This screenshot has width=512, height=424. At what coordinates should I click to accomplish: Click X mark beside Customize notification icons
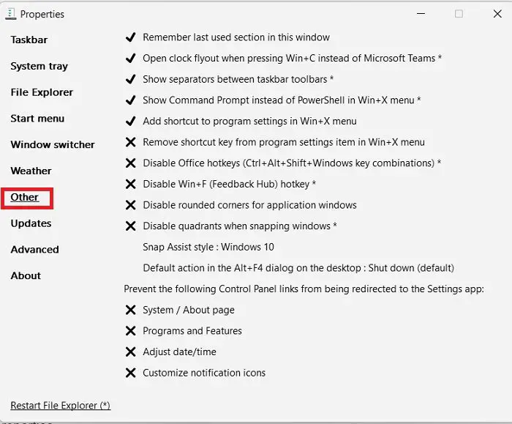pos(131,373)
